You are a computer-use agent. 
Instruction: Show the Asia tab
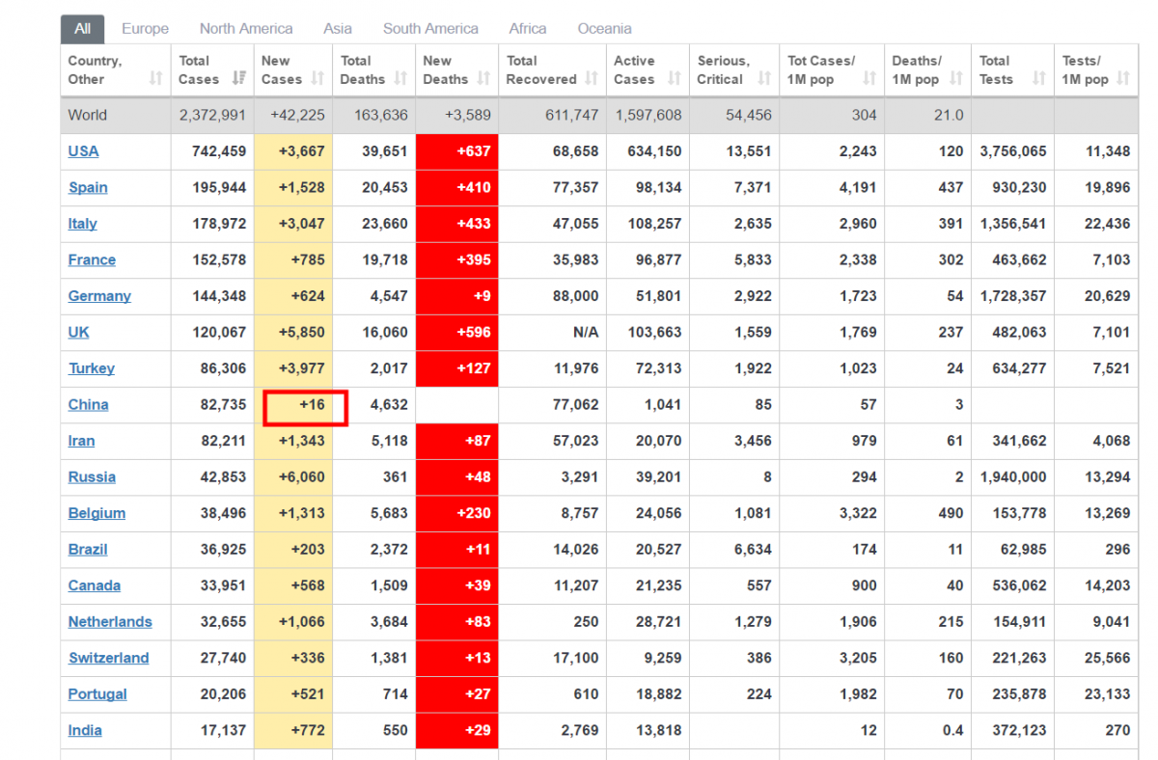click(x=338, y=29)
